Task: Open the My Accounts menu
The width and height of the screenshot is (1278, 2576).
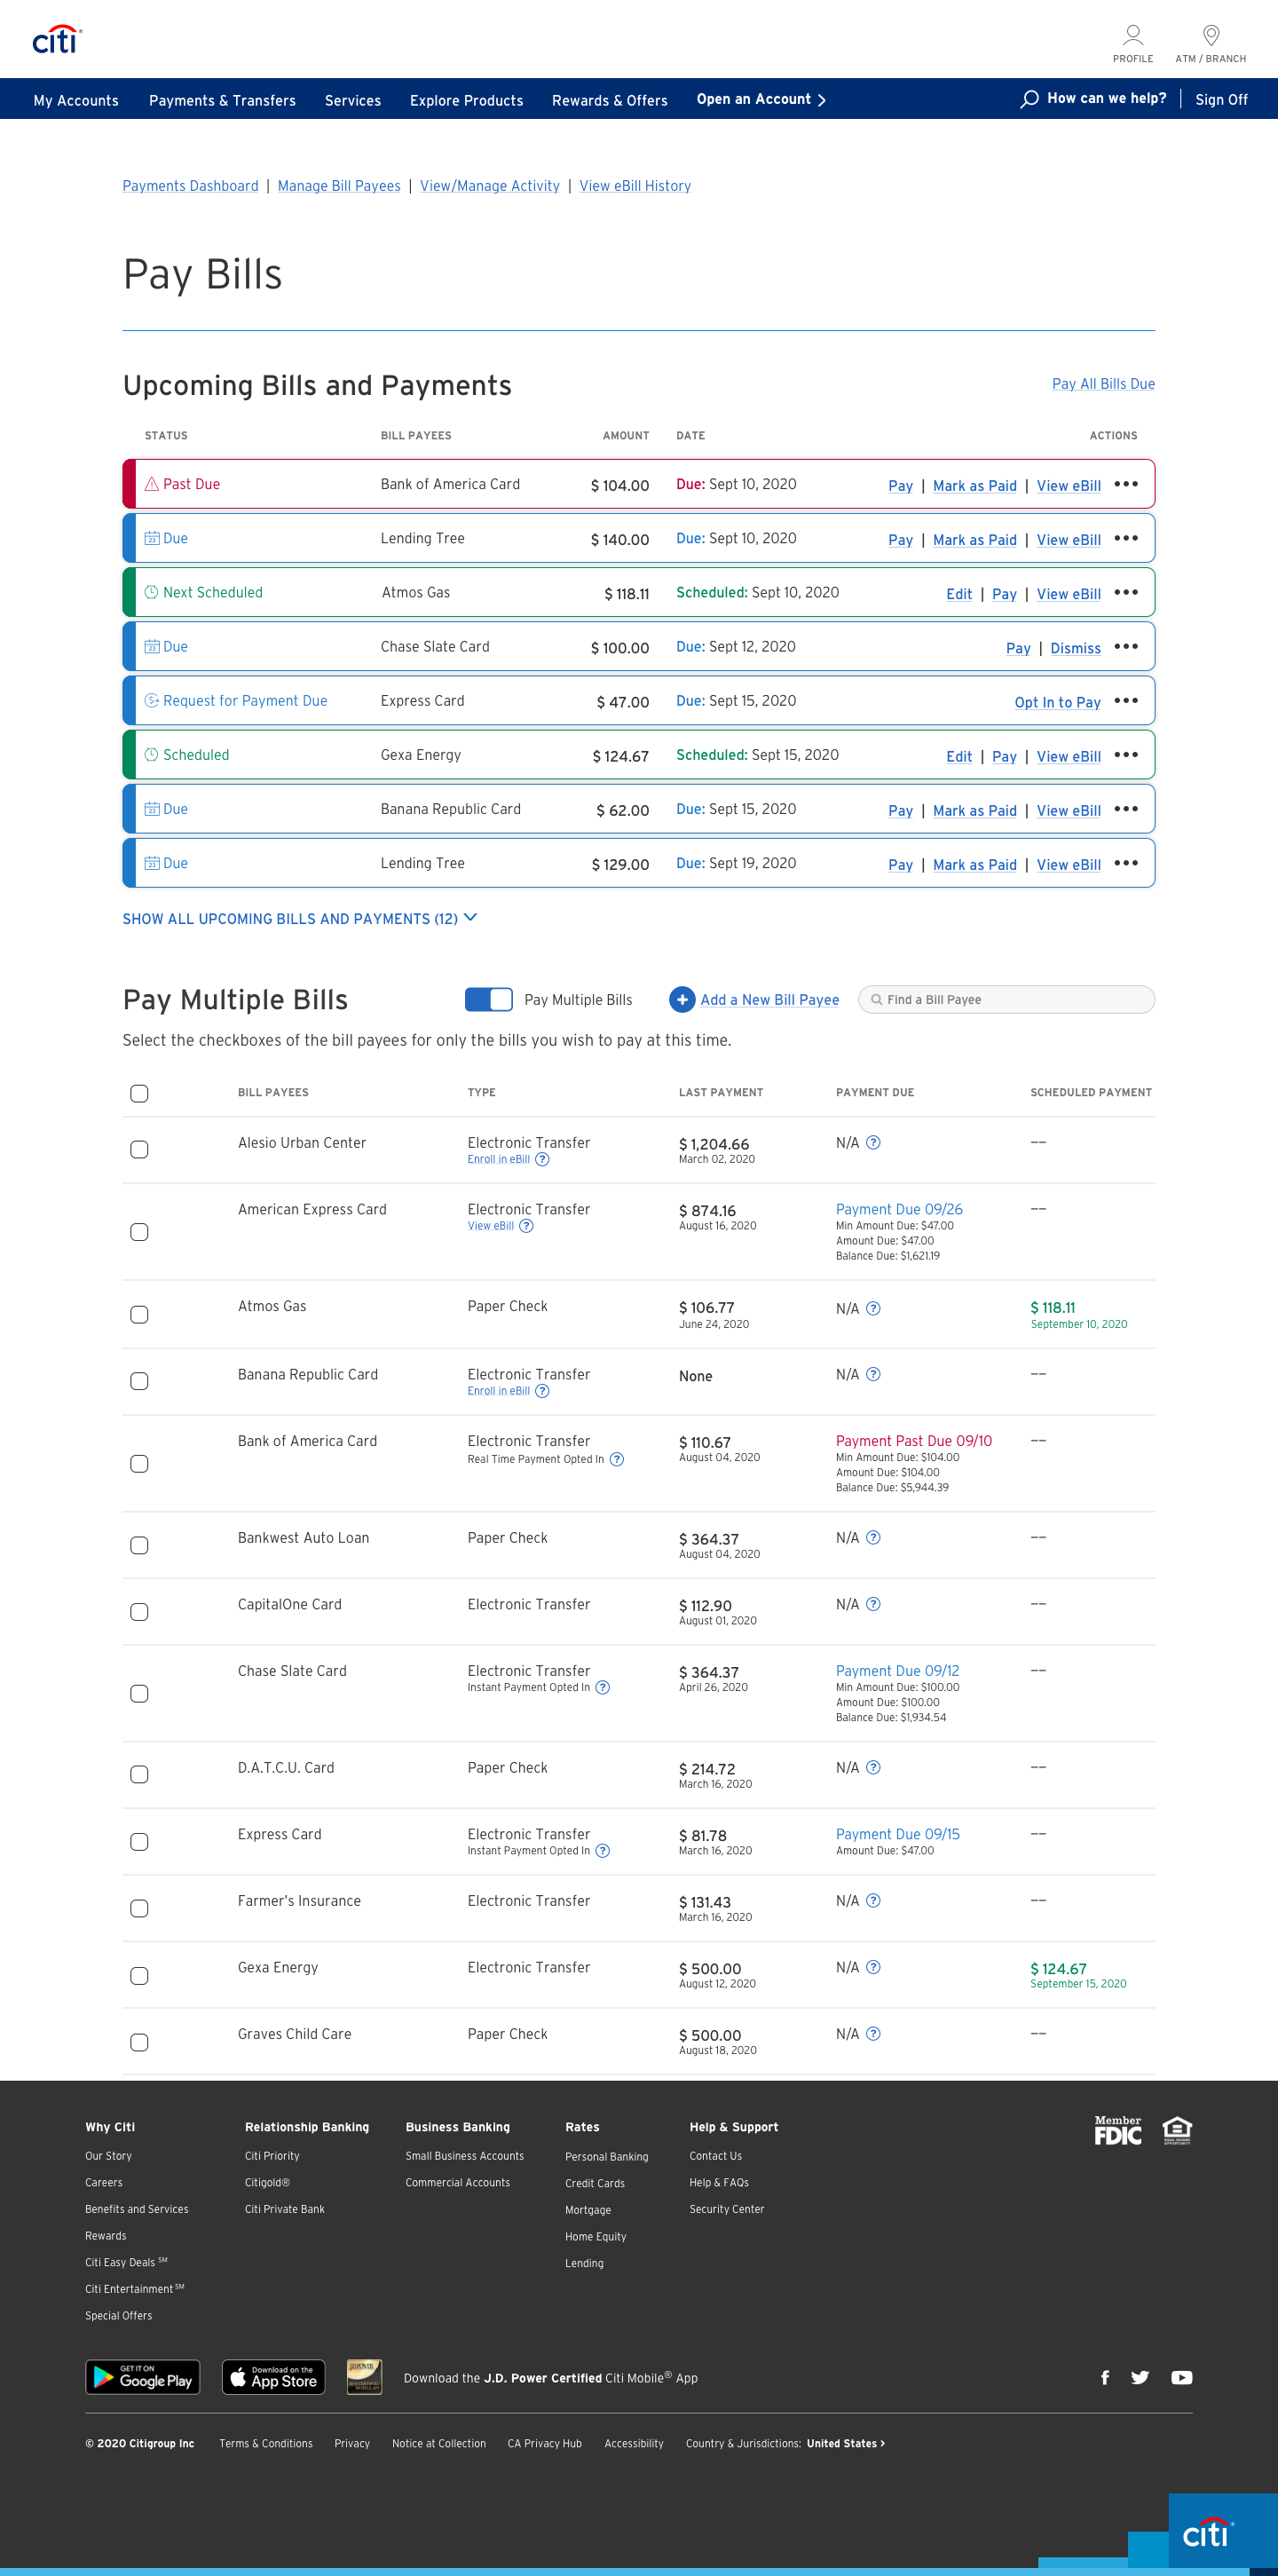Action: coord(76,100)
